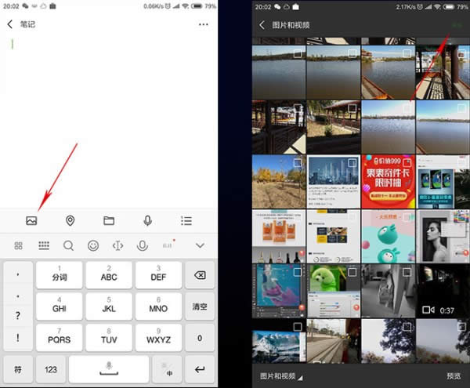Open the railway track photo thumbnail
470x388 pixels.
(x=334, y=341)
